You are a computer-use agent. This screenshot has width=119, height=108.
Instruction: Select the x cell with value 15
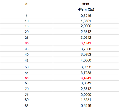(27, 26)
